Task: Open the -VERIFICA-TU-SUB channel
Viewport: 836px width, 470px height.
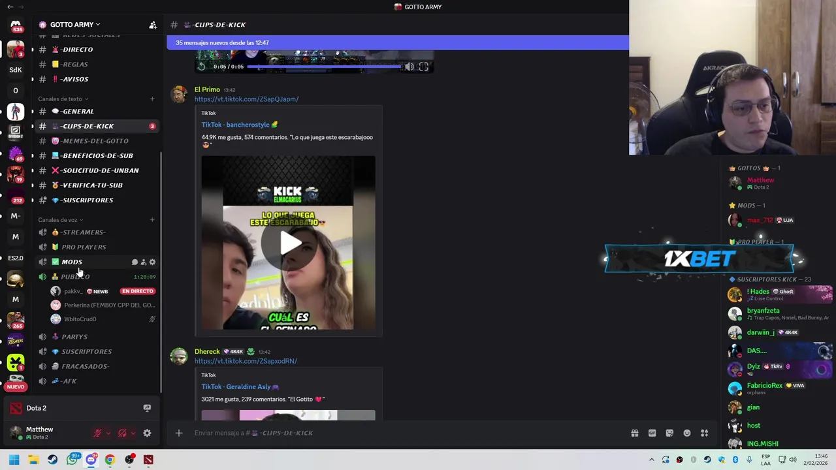Action: pyautogui.click(x=96, y=185)
